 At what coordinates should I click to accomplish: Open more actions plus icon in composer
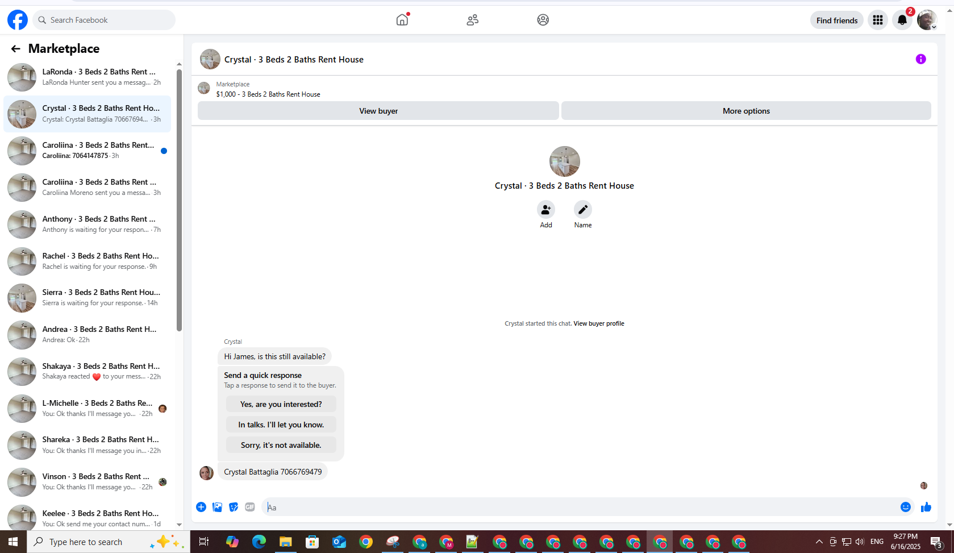pos(201,507)
